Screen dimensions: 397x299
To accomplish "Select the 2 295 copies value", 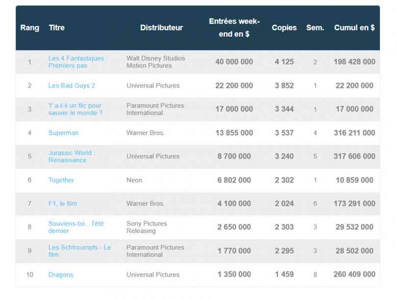I will tap(284, 251).
